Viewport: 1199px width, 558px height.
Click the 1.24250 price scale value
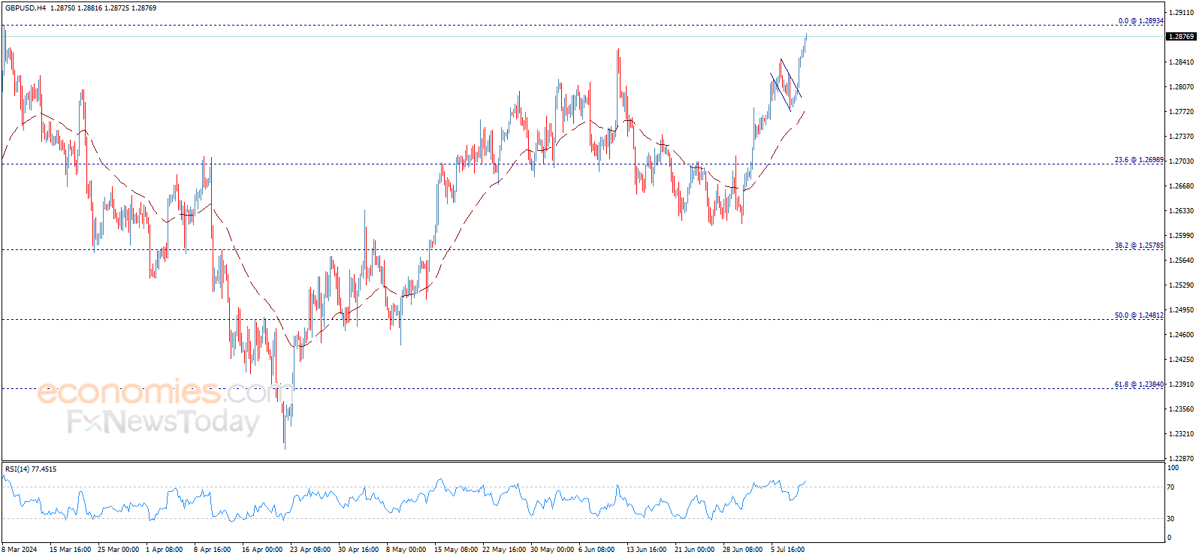point(1182,360)
